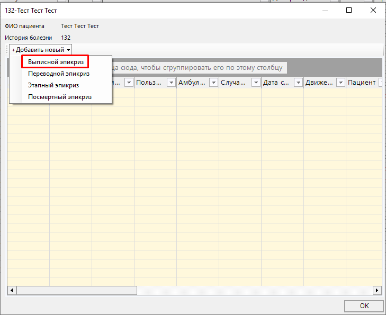Viewport: 386px width, 315px height.
Task: Click the toolbar grip handle
Action: [7, 50]
